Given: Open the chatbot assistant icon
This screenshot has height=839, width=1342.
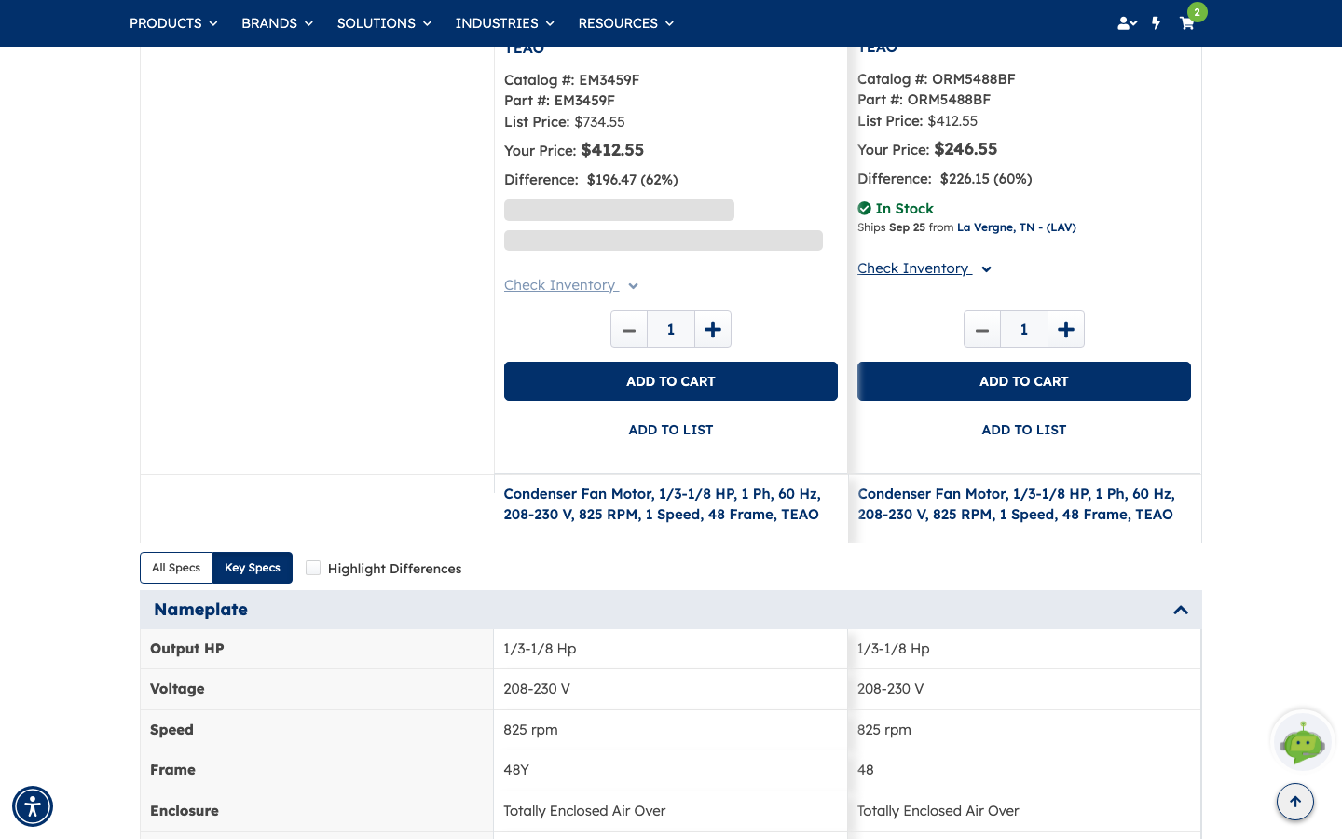Looking at the screenshot, I should pyautogui.click(x=1303, y=741).
